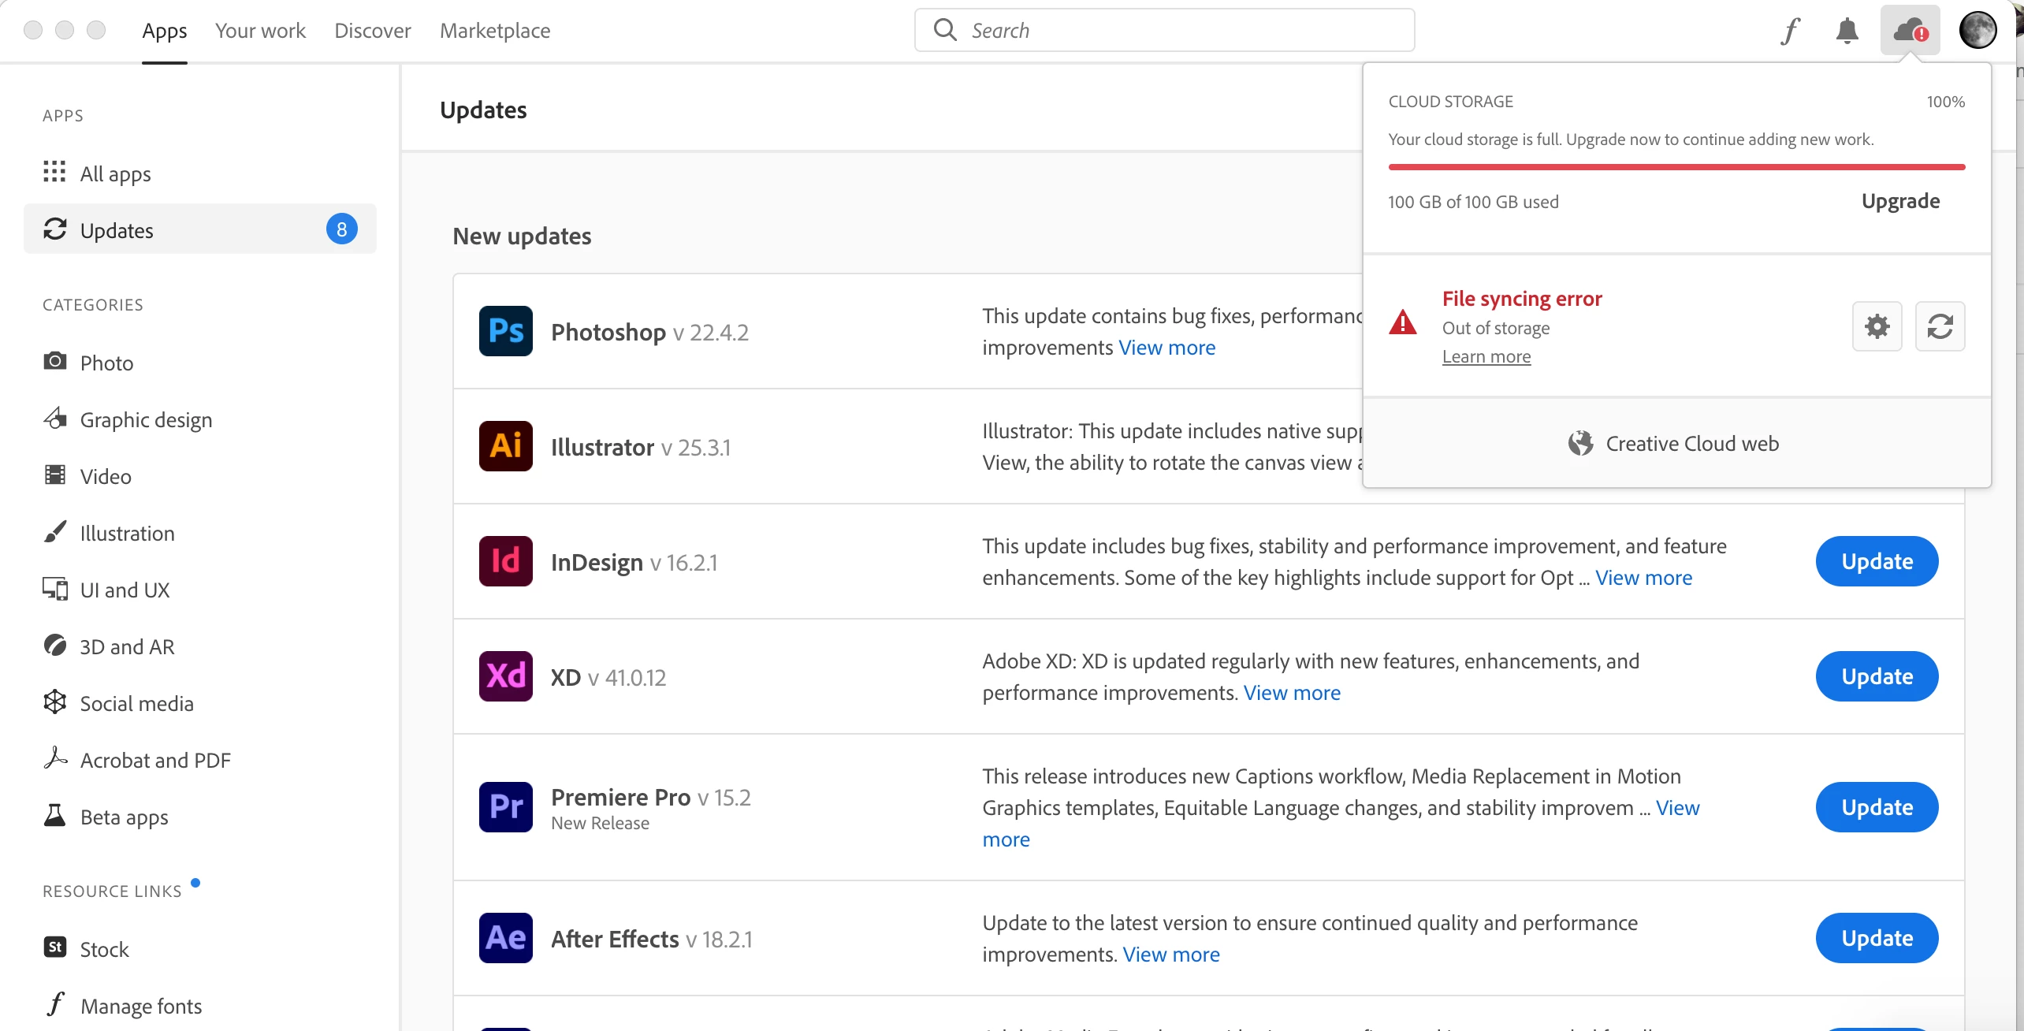This screenshot has width=2024, height=1031.
Task: Expand the XD update description
Action: [1291, 693]
